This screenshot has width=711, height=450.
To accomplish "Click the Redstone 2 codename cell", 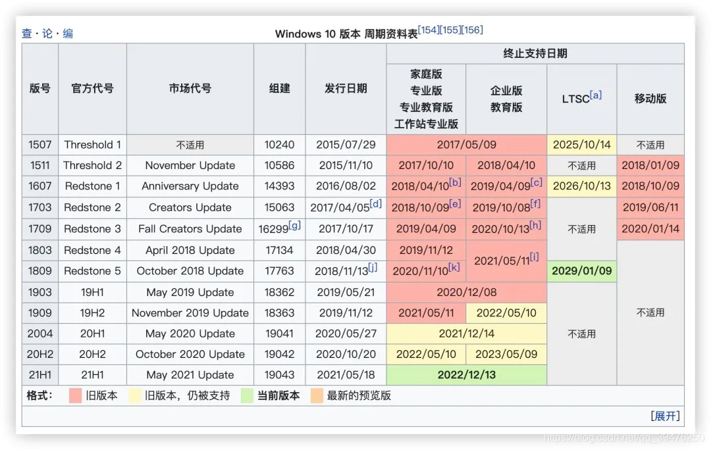I will click(93, 207).
